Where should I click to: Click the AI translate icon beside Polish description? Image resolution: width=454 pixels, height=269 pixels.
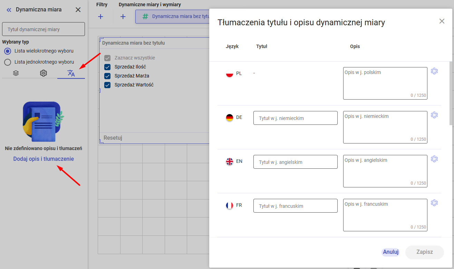coord(434,71)
